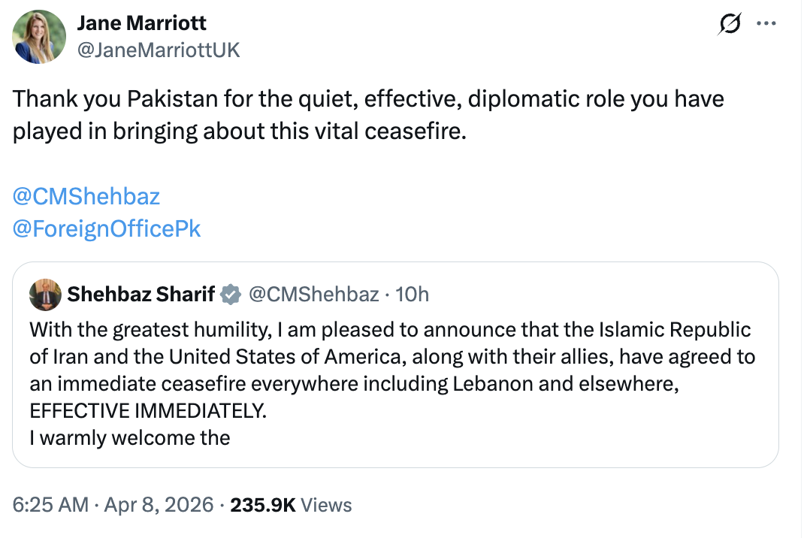Open the more options ellipsis menu
The width and height of the screenshot is (810, 538).
(766, 23)
